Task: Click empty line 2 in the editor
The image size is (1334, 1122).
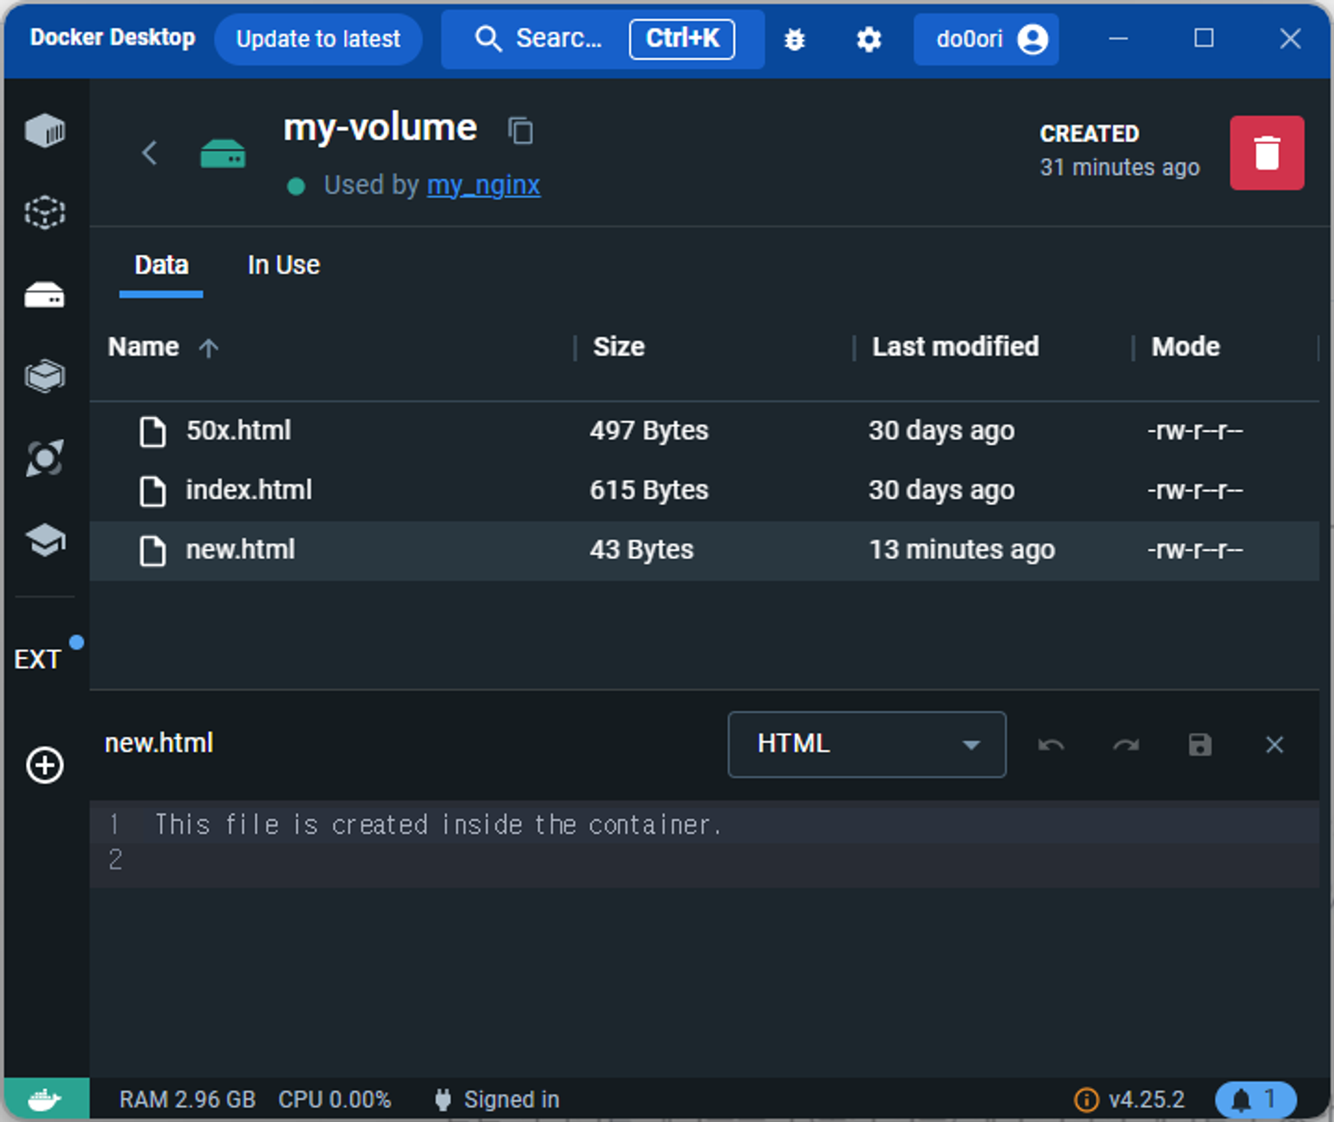Action: click(x=704, y=860)
